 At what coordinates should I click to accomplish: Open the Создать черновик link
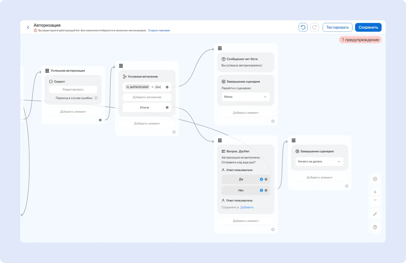(x=159, y=30)
